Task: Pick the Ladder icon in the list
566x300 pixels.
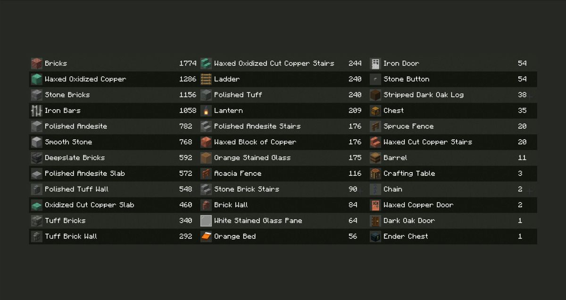Action: tap(206, 79)
